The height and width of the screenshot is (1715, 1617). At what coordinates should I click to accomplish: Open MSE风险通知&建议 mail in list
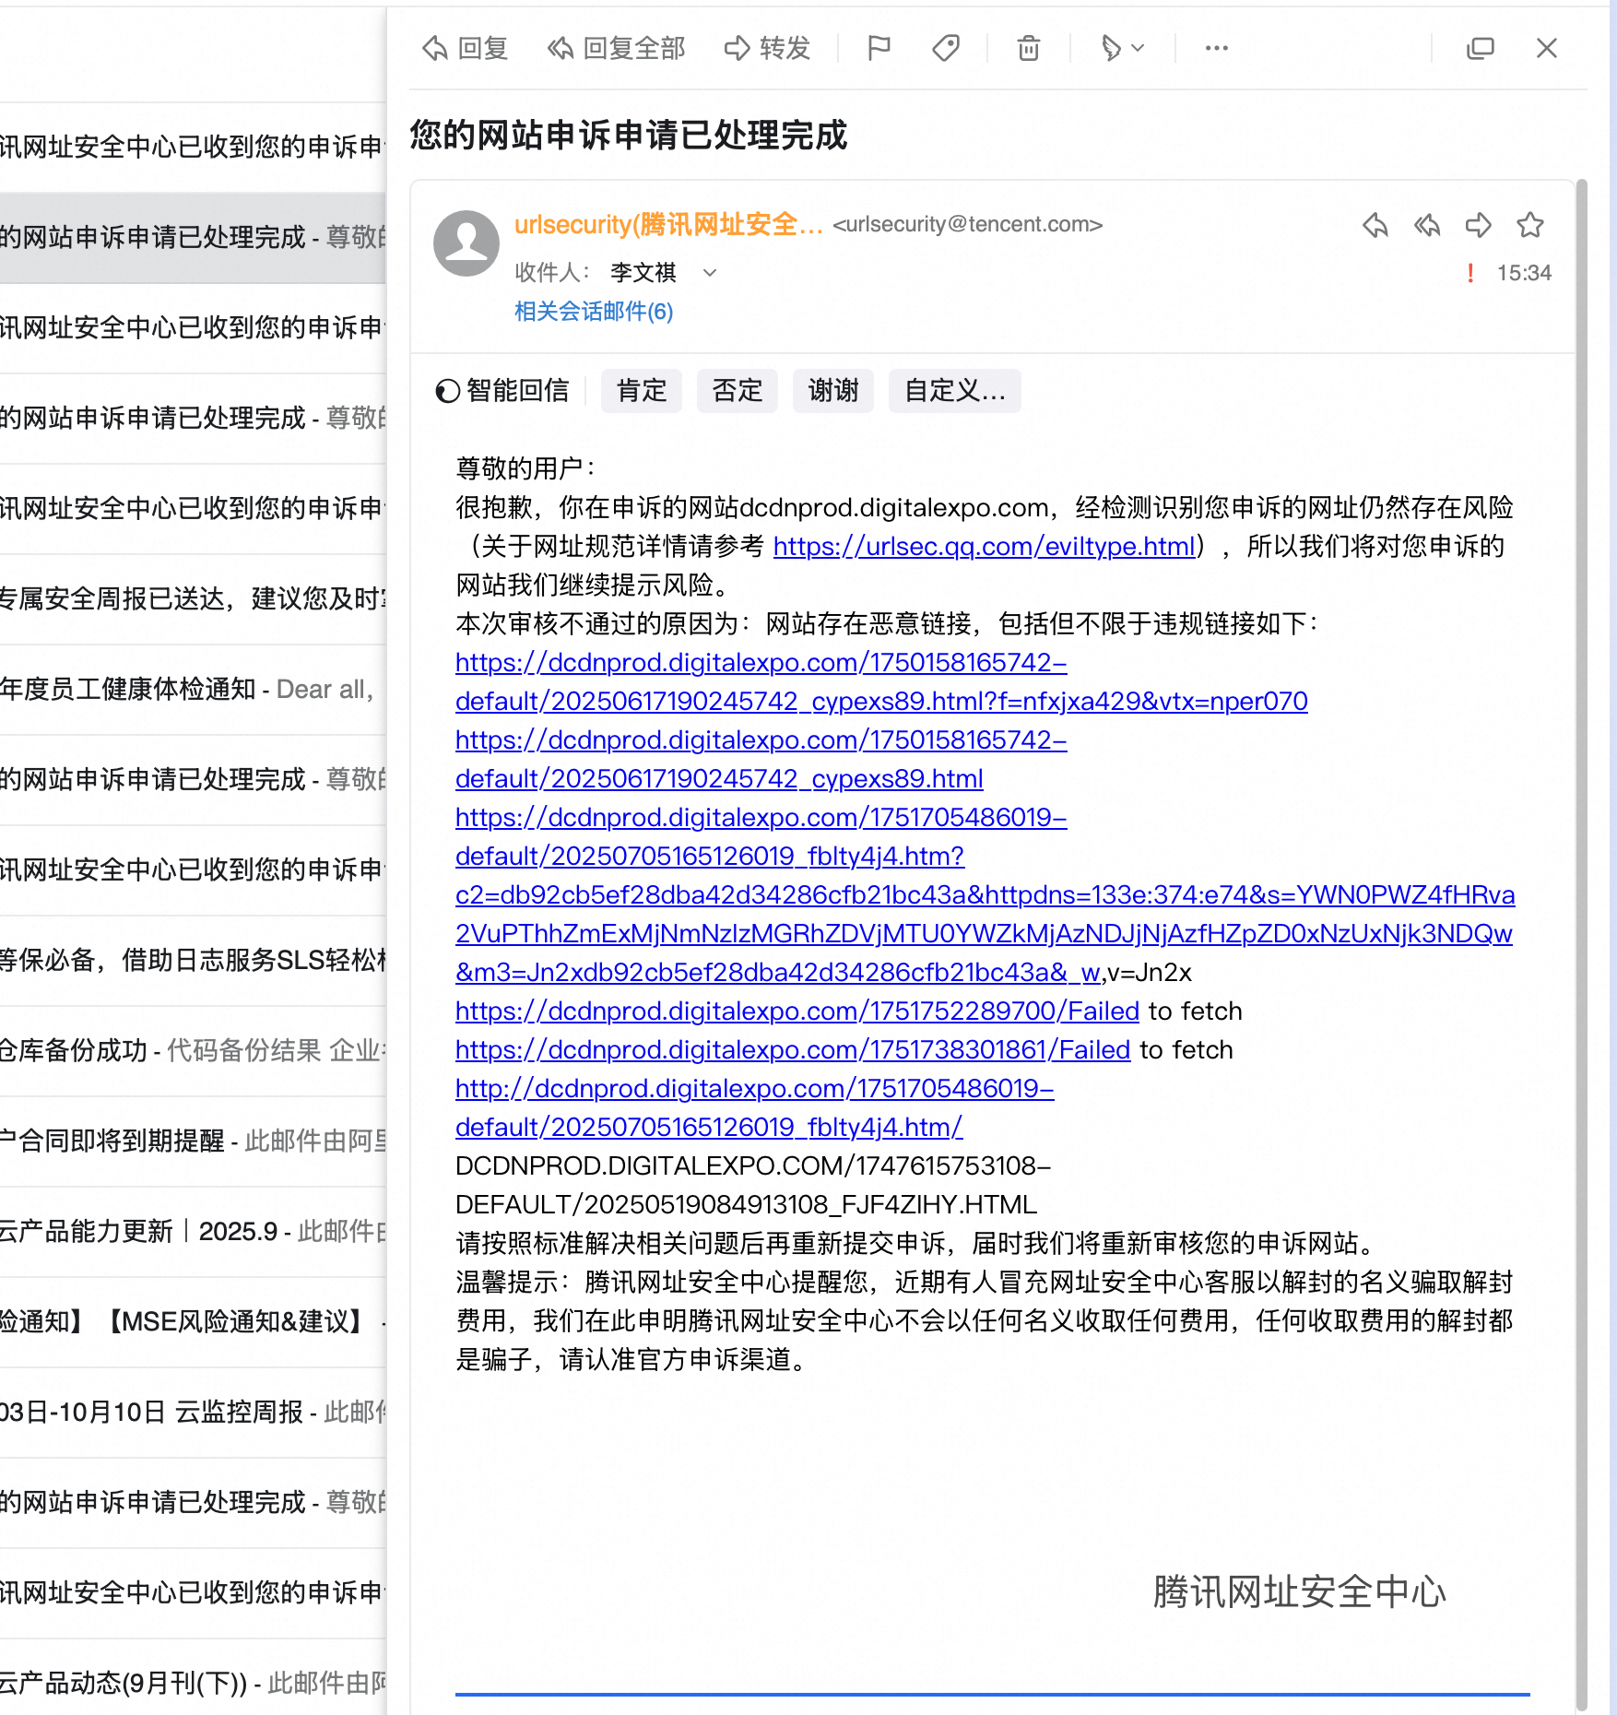click(x=193, y=1322)
